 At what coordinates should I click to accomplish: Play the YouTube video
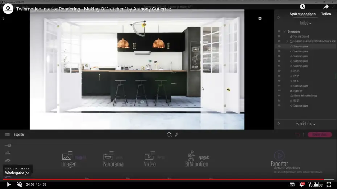coord(9,185)
